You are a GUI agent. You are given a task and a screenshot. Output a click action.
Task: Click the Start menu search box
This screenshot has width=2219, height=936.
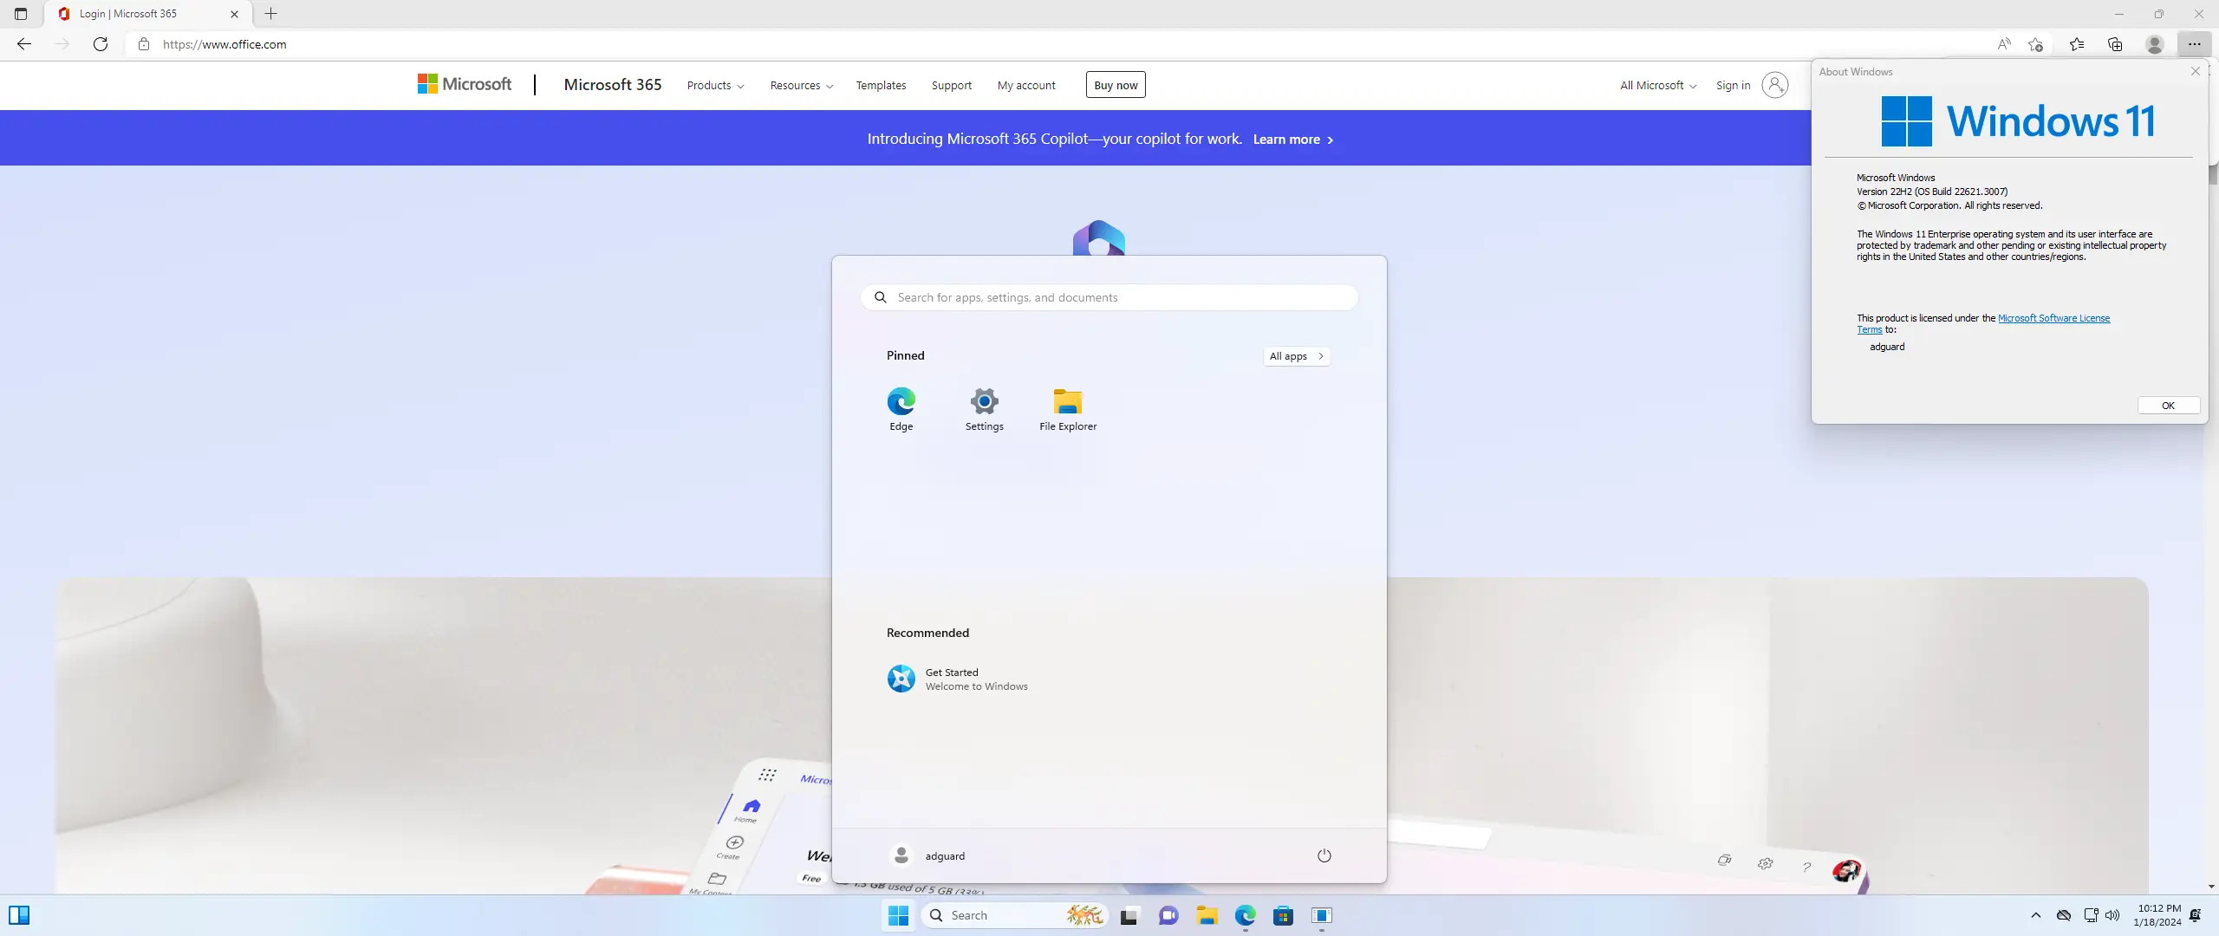tap(1109, 297)
